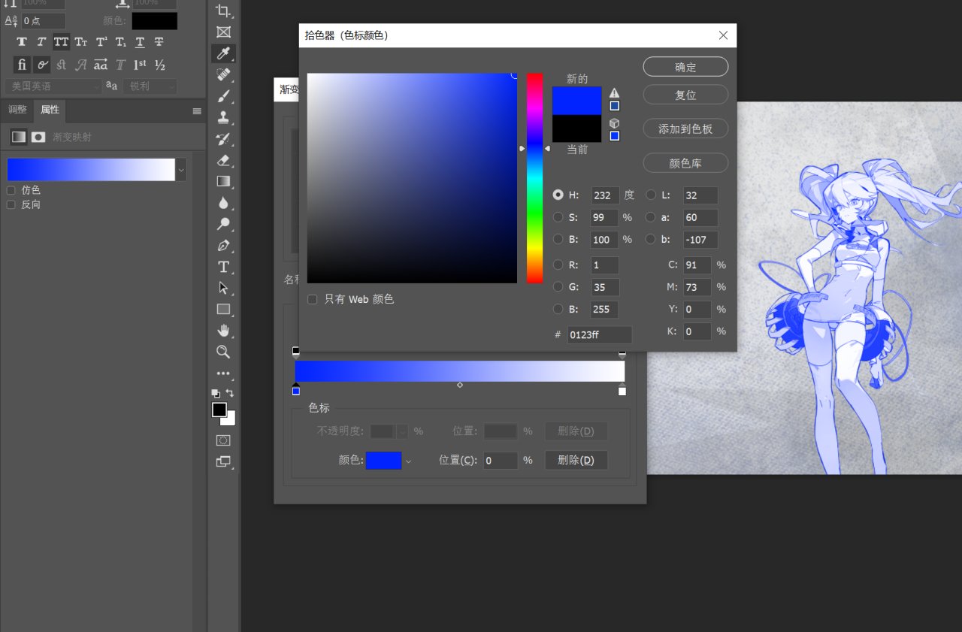
Task: Swap foreground and background colors
Action: point(230,393)
